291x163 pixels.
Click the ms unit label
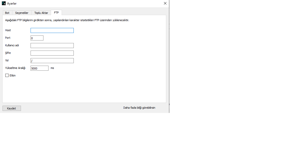pyautogui.click(x=52, y=68)
